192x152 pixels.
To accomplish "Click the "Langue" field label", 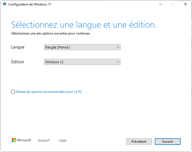I will tap(18, 47).
